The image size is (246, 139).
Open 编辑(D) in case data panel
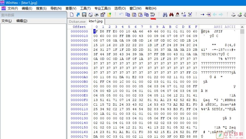click(22, 21)
